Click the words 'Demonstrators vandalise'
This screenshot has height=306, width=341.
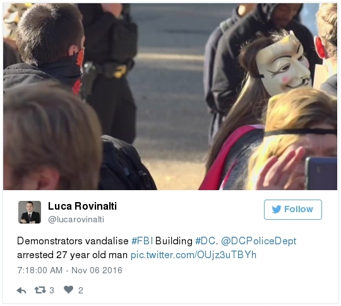73,241
